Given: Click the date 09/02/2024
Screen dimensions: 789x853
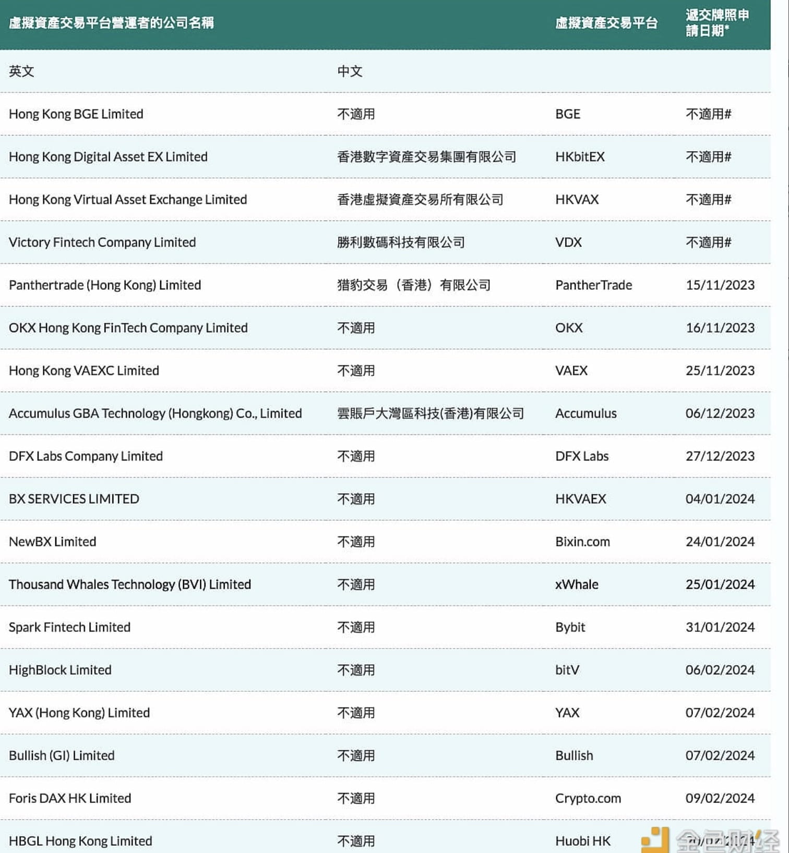Looking at the screenshot, I should pyautogui.click(x=720, y=798).
